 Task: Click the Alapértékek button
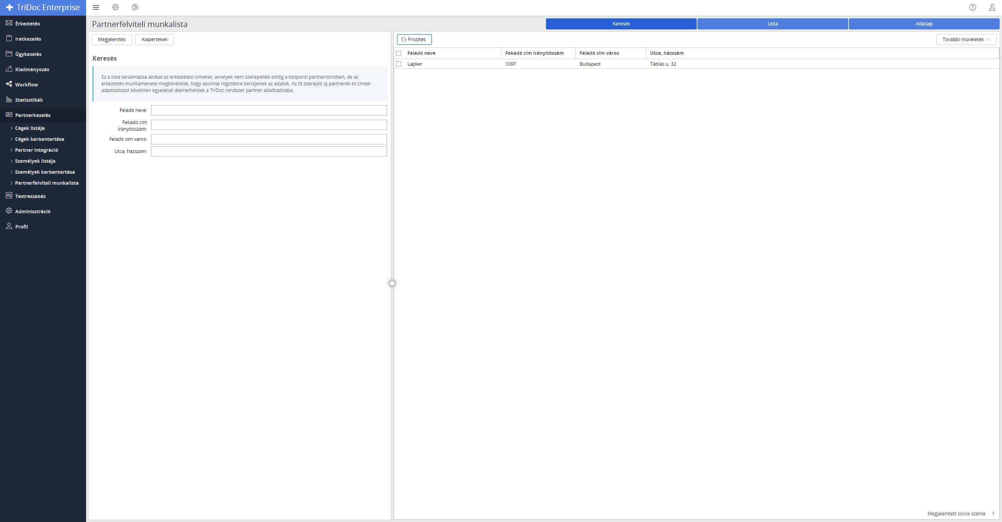pyautogui.click(x=154, y=40)
